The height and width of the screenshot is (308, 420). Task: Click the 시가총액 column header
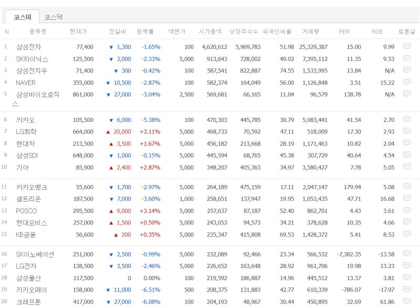click(210, 32)
